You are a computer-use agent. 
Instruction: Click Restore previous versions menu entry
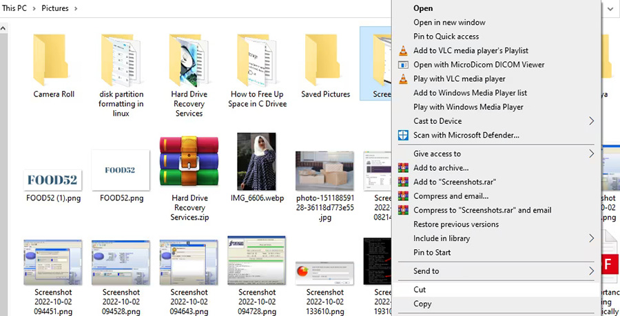pyautogui.click(x=455, y=224)
